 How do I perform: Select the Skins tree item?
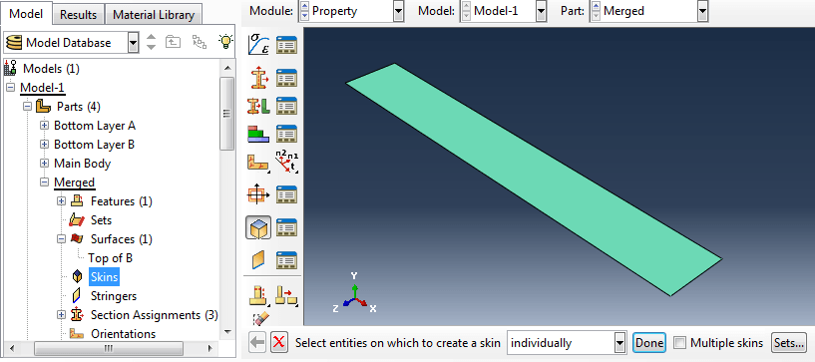pyautogui.click(x=104, y=277)
